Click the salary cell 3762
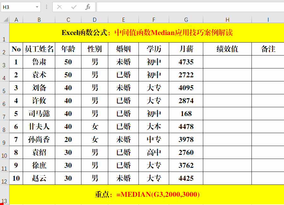Viewport: 284px width, 205px height. pyautogui.click(x=186, y=165)
